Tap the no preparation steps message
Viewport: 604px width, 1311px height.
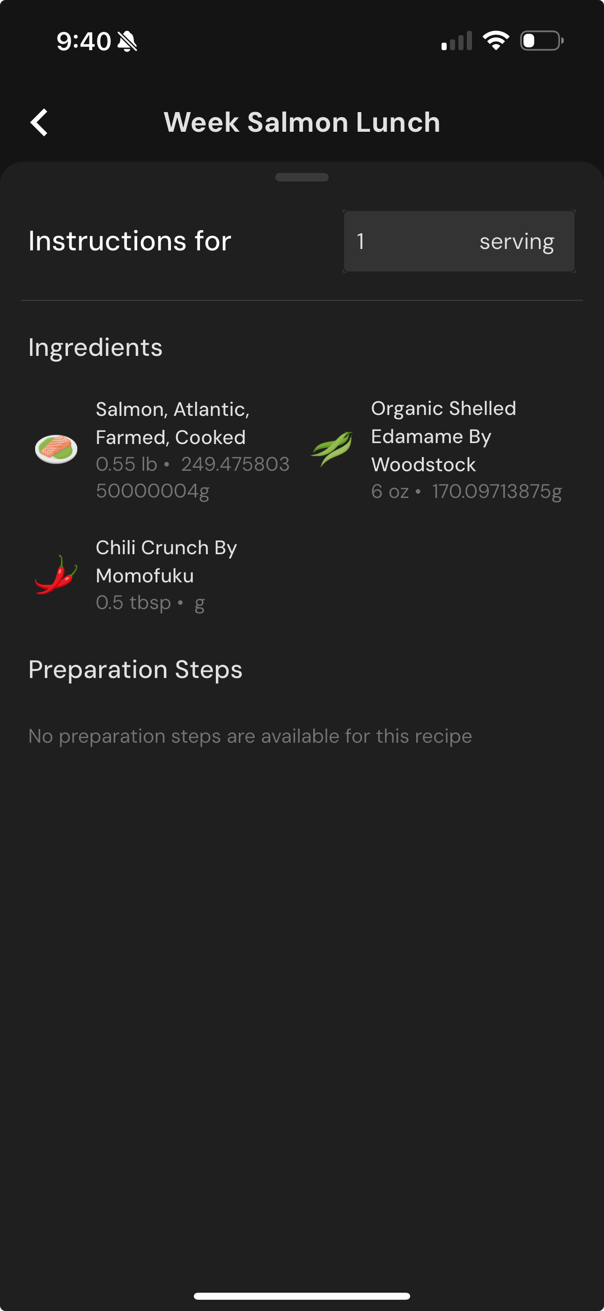tap(250, 737)
